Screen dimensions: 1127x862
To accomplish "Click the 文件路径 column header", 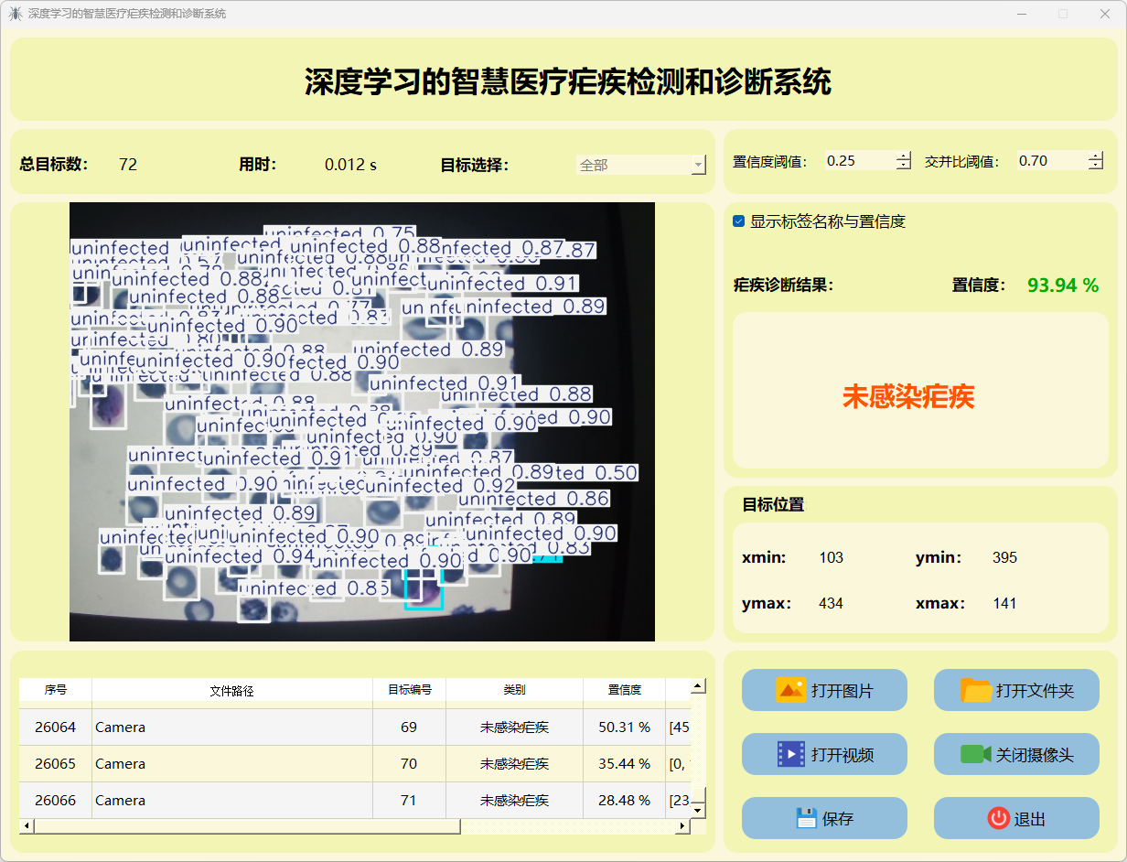I will pyautogui.click(x=231, y=690).
